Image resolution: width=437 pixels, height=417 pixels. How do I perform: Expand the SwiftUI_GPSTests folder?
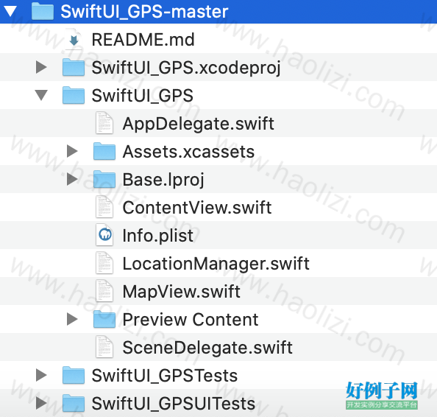tap(41, 375)
